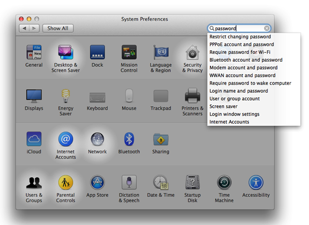This screenshot has height=225, width=309.
Task: Open Language & Region preferences
Action: pos(161,59)
